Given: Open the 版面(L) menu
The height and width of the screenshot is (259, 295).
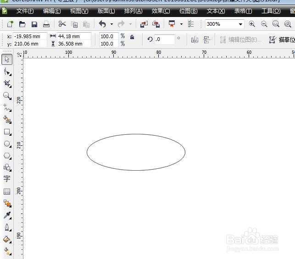Looking at the screenshot, I should [106, 11].
